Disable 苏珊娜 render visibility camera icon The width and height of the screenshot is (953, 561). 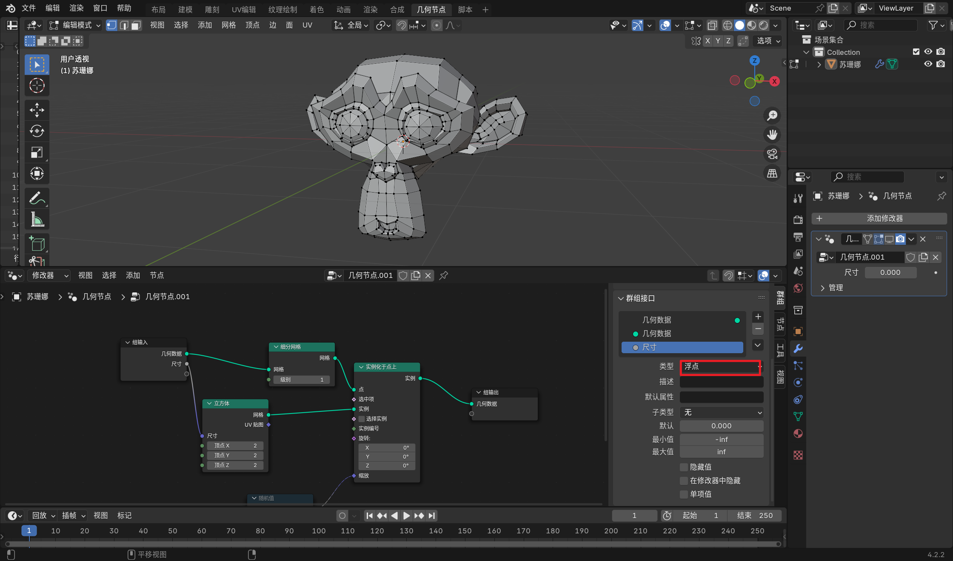coord(941,64)
